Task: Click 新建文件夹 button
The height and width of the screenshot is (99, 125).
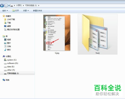Action: [37, 11]
